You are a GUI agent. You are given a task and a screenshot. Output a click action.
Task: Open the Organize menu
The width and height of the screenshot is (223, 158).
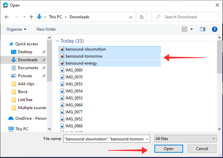pos(16,29)
